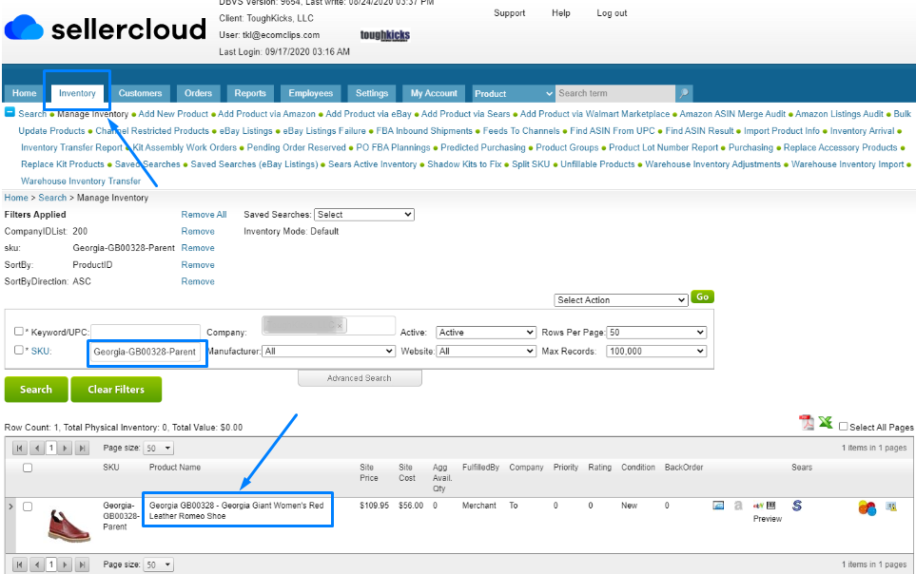Click the Remove All filters link

(x=204, y=215)
